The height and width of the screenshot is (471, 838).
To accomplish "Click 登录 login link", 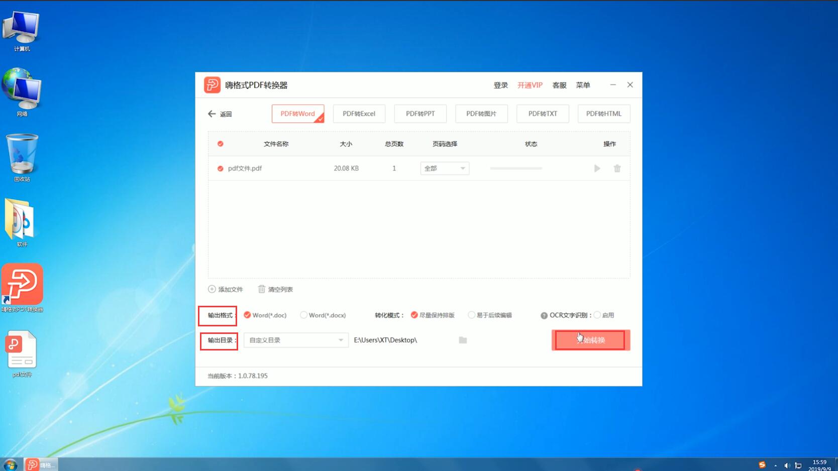I will 501,85.
